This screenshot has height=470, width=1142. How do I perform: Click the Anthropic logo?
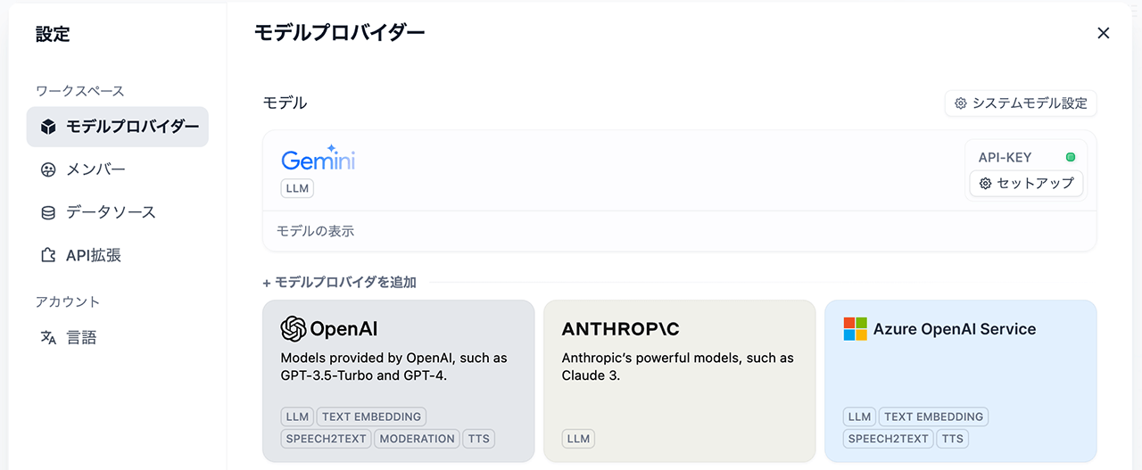[x=620, y=329]
